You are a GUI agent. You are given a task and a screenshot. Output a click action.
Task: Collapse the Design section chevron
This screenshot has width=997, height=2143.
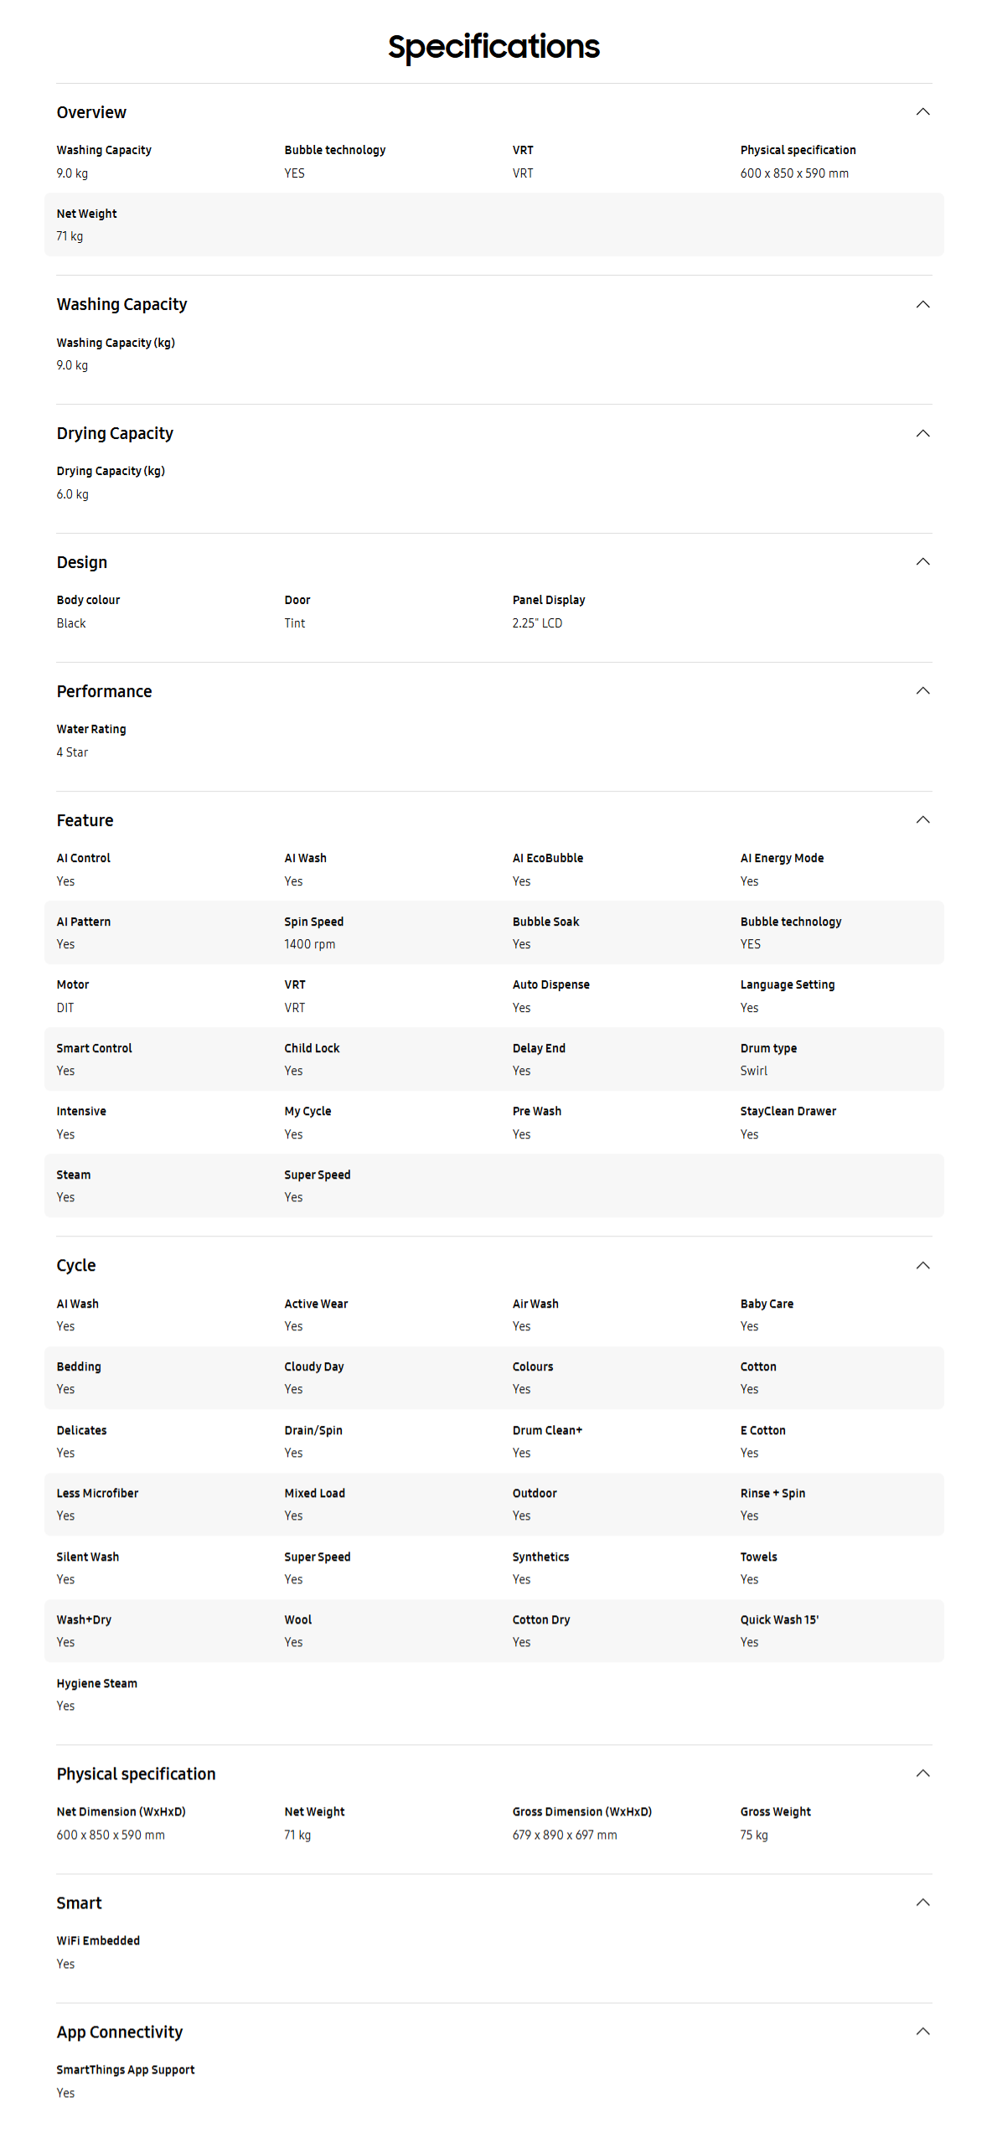point(922,561)
